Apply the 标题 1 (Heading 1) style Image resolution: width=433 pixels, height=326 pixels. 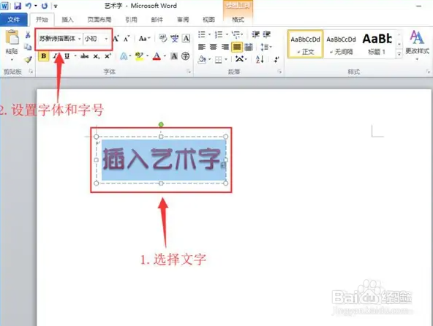(x=377, y=44)
